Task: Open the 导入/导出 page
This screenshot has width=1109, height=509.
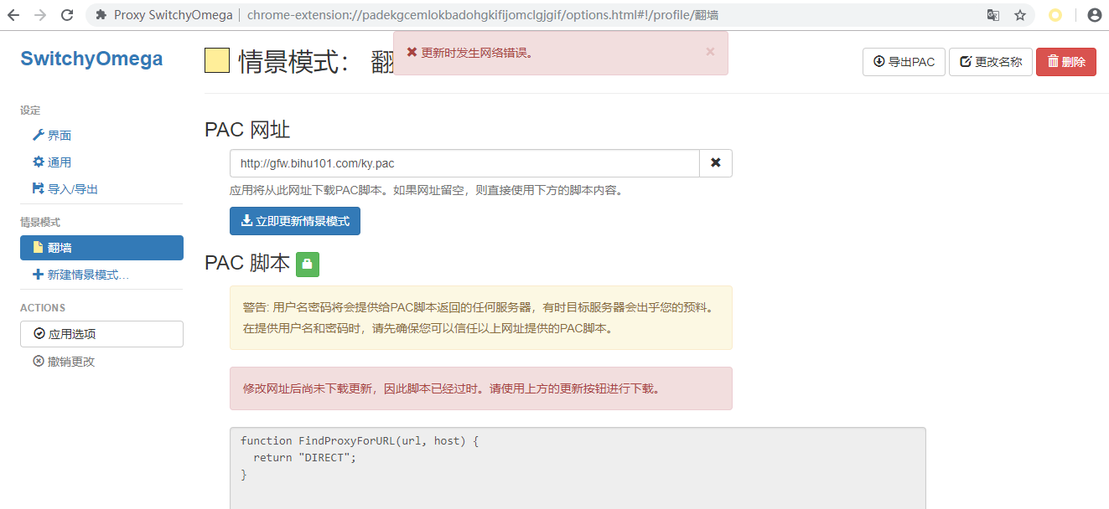Action: coord(65,189)
